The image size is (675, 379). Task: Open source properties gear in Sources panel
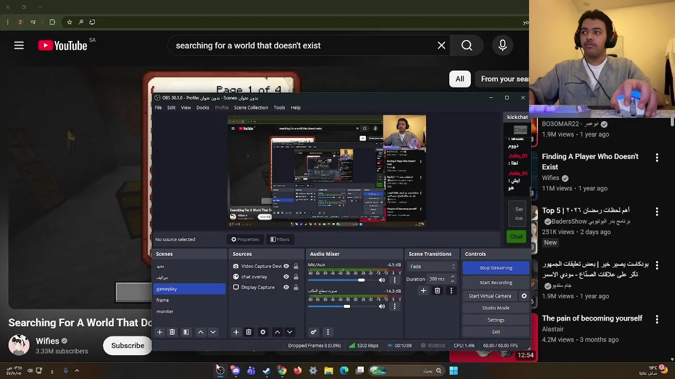point(263,332)
